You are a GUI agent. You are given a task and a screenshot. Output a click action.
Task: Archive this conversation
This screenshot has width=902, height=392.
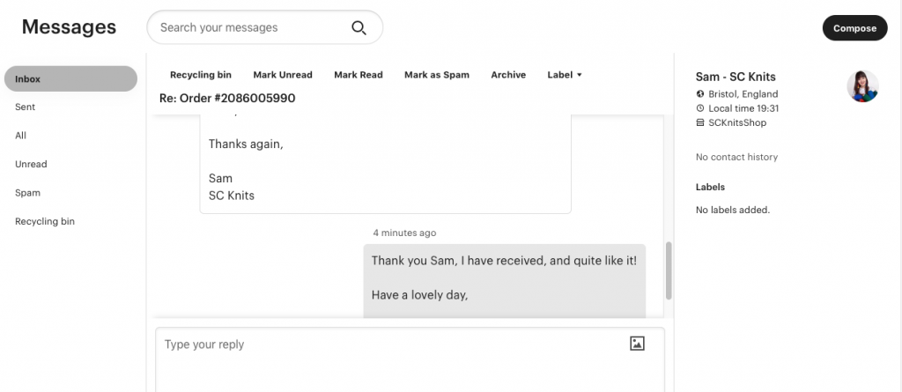(x=508, y=75)
